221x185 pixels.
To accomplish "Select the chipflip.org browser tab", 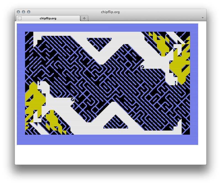I will (x=48, y=18).
